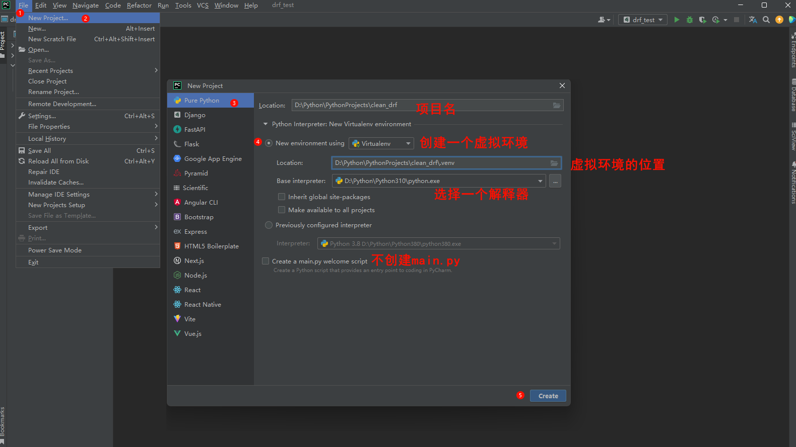Choose Power Save Mode menu entry

tap(88, 250)
